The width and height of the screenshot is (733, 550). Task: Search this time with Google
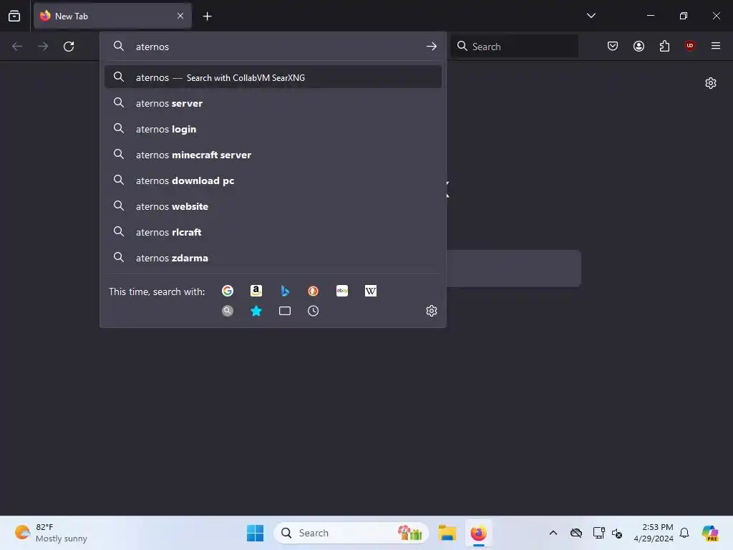[x=228, y=291]
